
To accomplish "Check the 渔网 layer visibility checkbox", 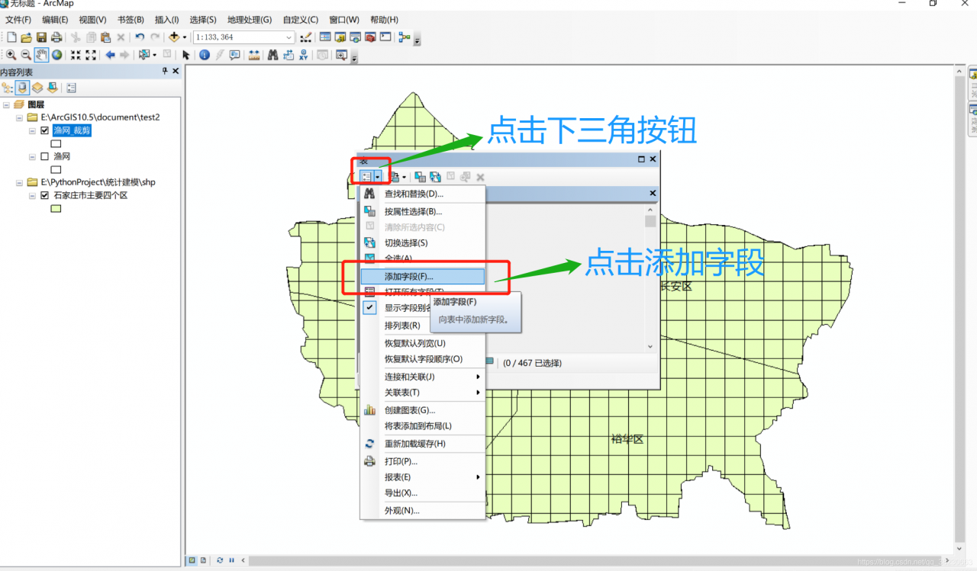I will 44,156.
